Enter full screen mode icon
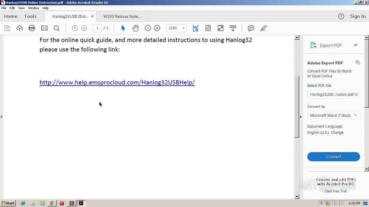This screenshot has height=207, width=369. pos(221,28)
